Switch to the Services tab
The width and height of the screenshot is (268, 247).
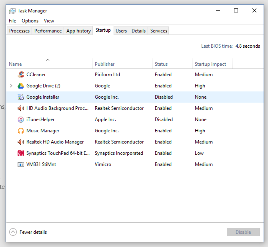click(x=159, y=31)
